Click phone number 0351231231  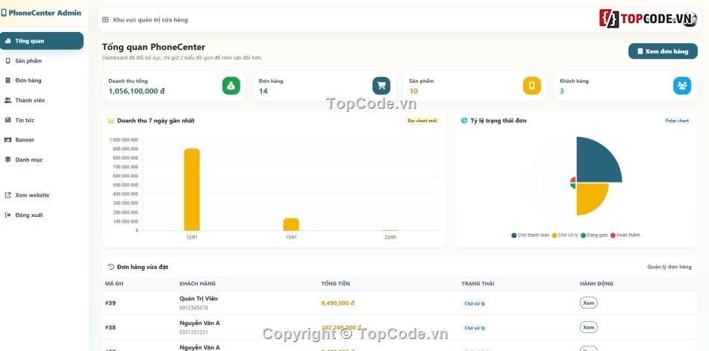pos(193,332)
